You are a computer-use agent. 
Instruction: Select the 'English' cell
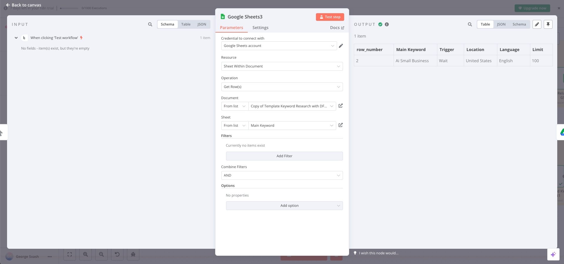pos(513,61)
